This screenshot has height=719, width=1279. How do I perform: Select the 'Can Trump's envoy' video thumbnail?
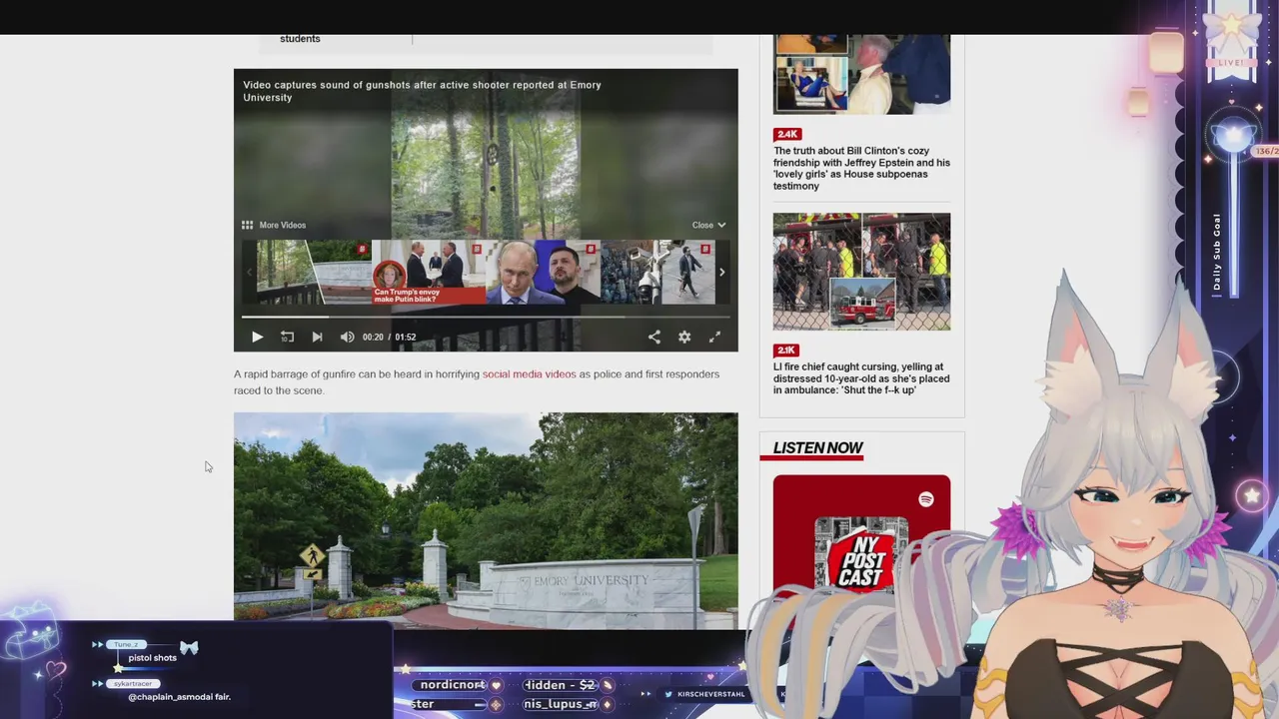tap(429, 272)
